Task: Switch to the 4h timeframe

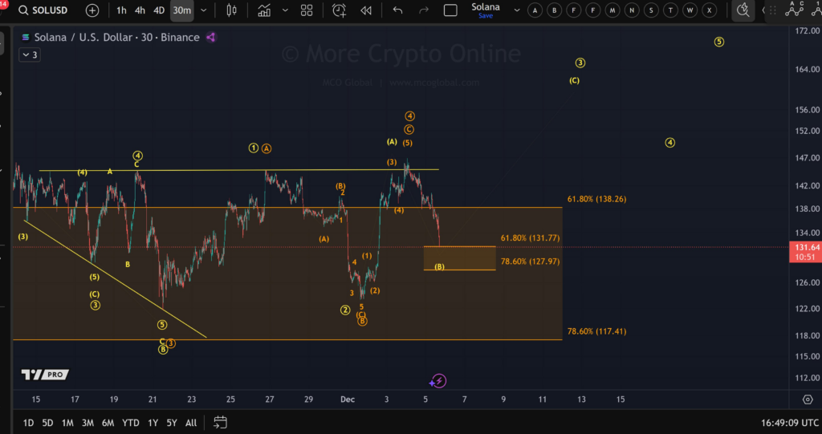Action: tap(140, 10)
